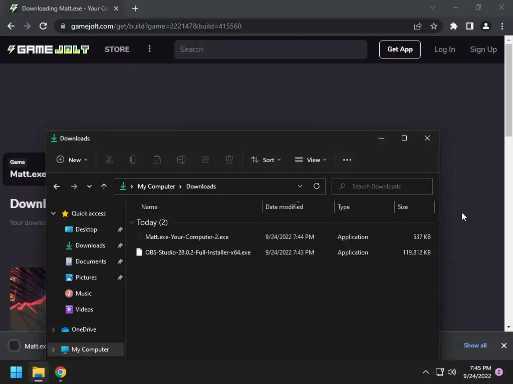Click the Sign Up link

(483, 49)
